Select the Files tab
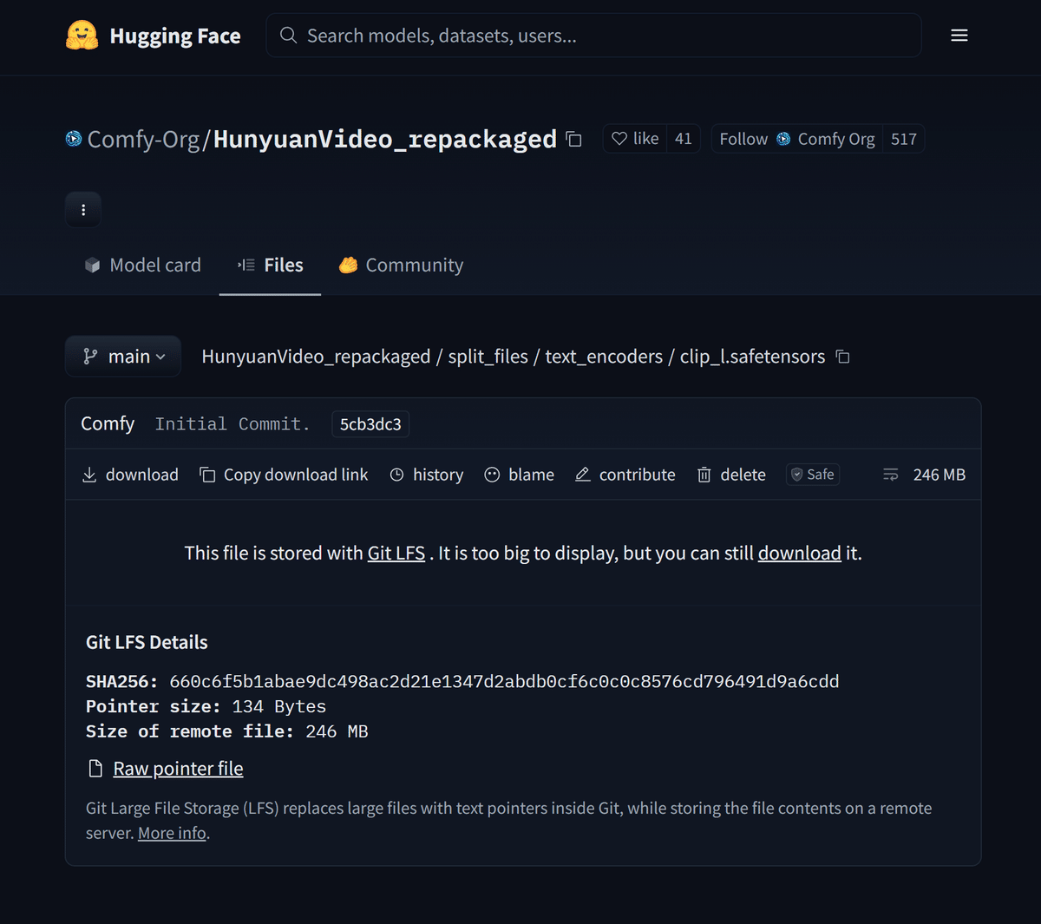 271,265
